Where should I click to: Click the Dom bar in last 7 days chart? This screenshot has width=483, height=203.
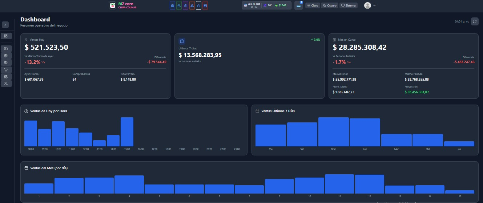click(334, 132)
